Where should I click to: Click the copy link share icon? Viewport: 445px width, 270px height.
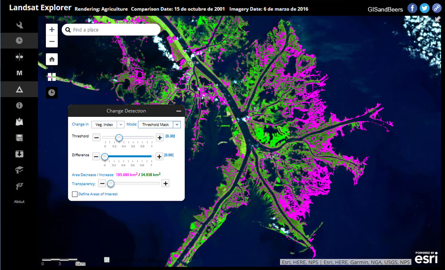click(437, 8)
